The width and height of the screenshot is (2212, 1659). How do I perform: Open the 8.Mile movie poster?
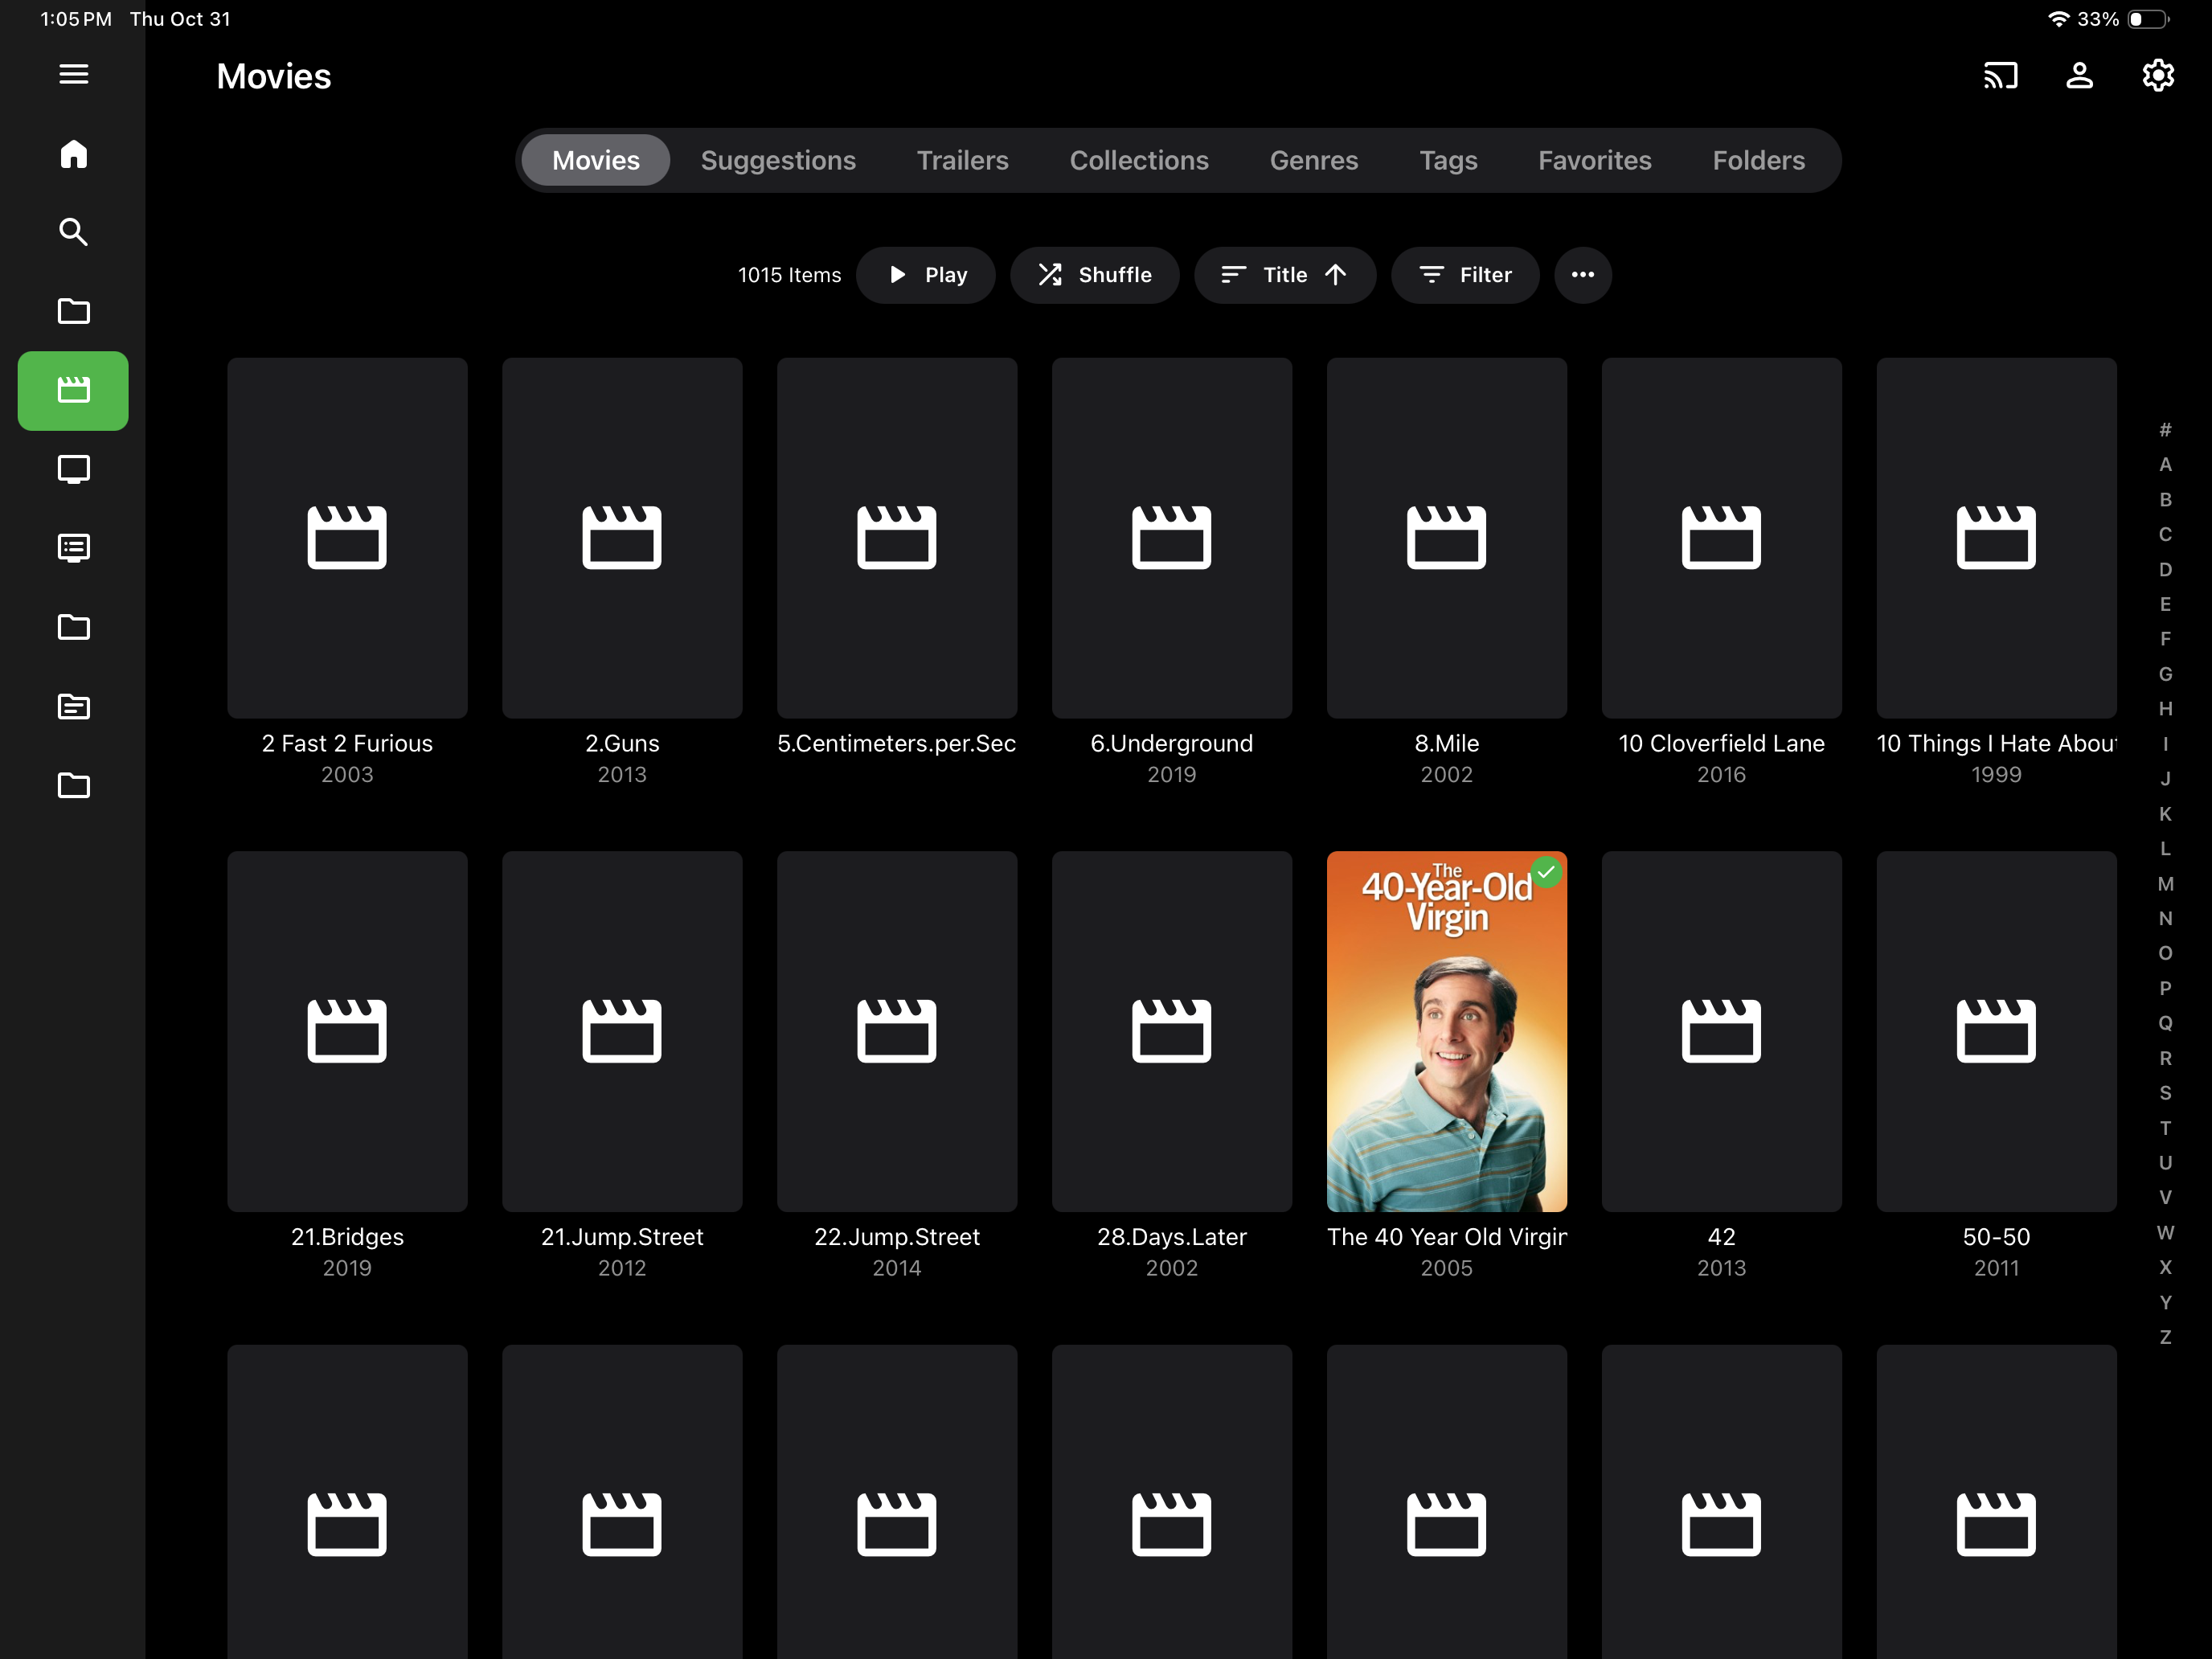click(1446, 538)
